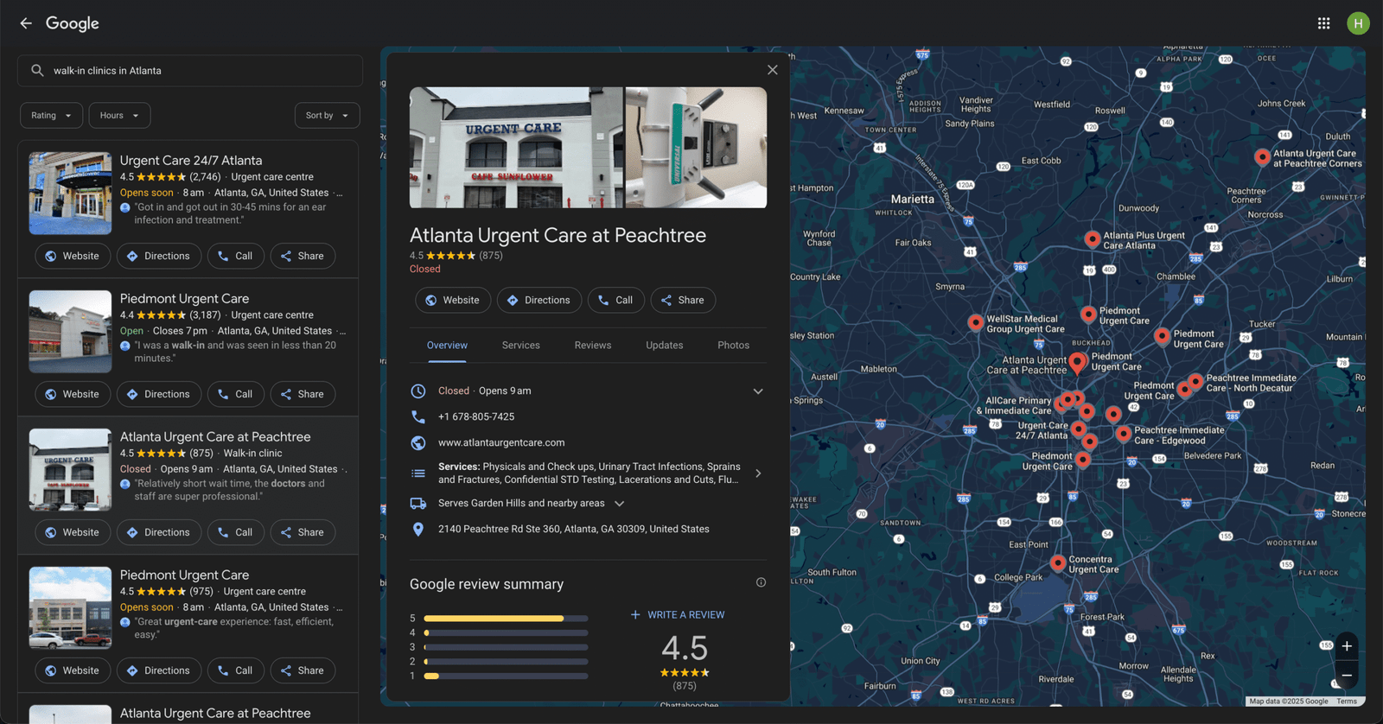This screenshot has height=724, width=1383.
Task: Open the second photo in detail panel
Action: [696, 148]
